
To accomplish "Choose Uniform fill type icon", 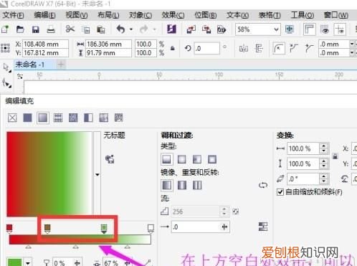I will tap(27, 118).
